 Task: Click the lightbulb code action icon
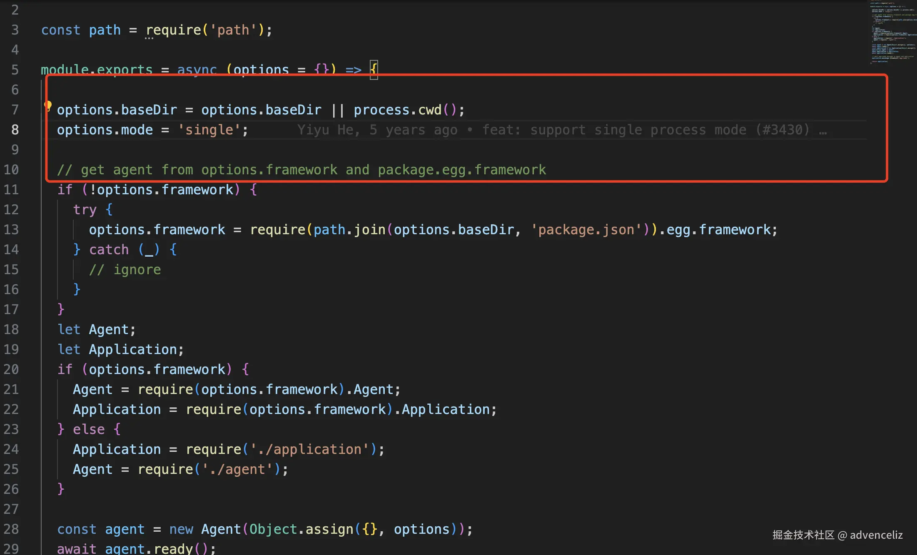(48, 106)
